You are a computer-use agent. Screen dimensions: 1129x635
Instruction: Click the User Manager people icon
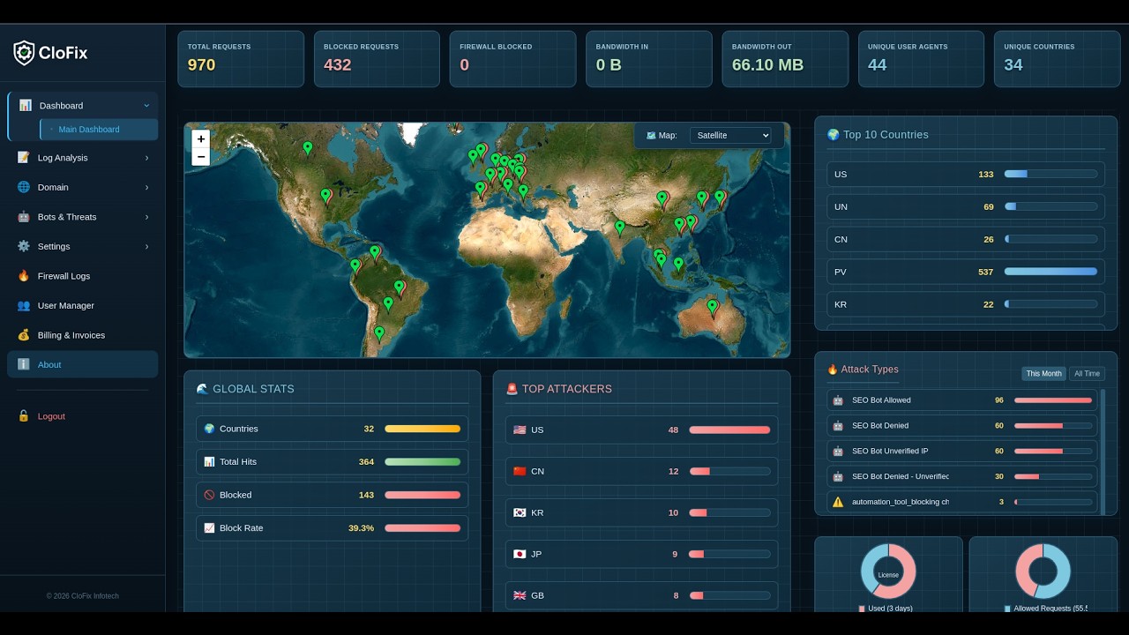(x=23, y=305)
